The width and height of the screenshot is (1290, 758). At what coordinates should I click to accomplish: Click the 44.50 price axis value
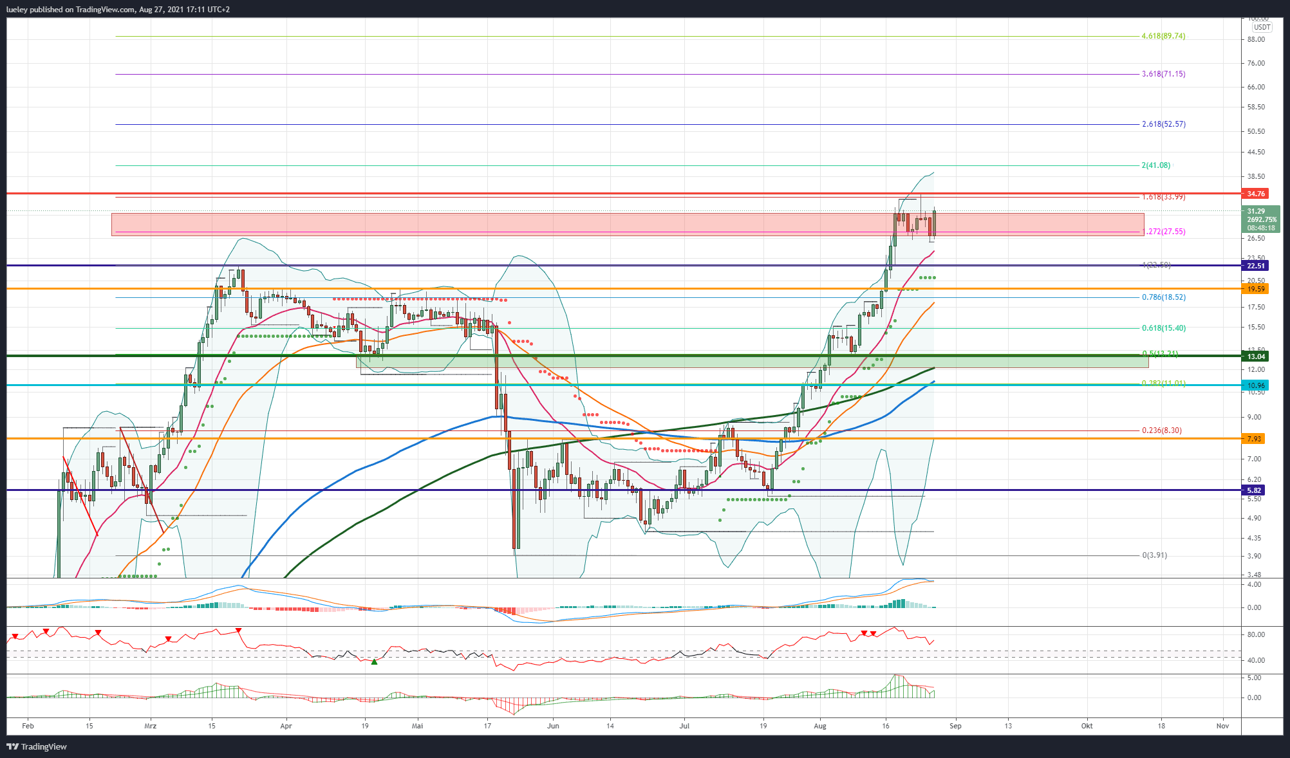[x=1256, y=153]
